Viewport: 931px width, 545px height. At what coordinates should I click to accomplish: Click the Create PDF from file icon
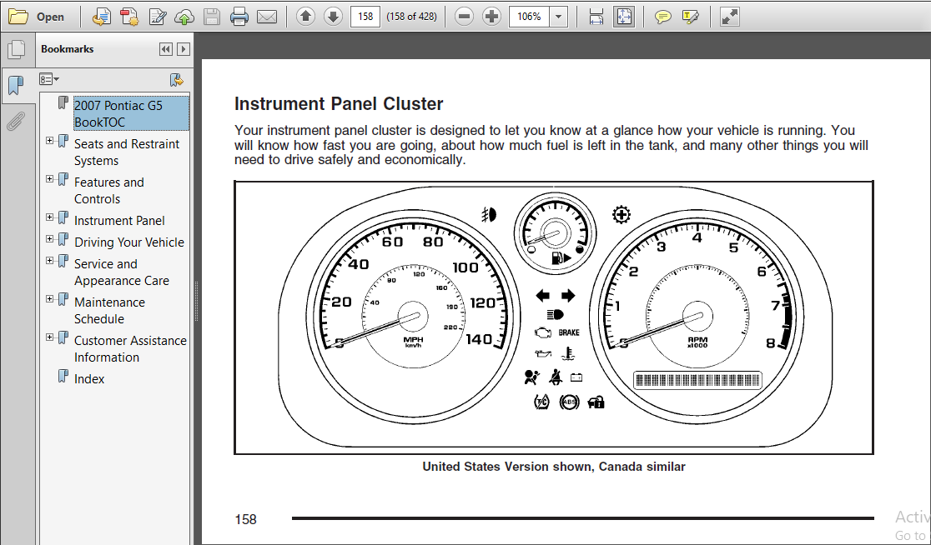pos(102,17)
